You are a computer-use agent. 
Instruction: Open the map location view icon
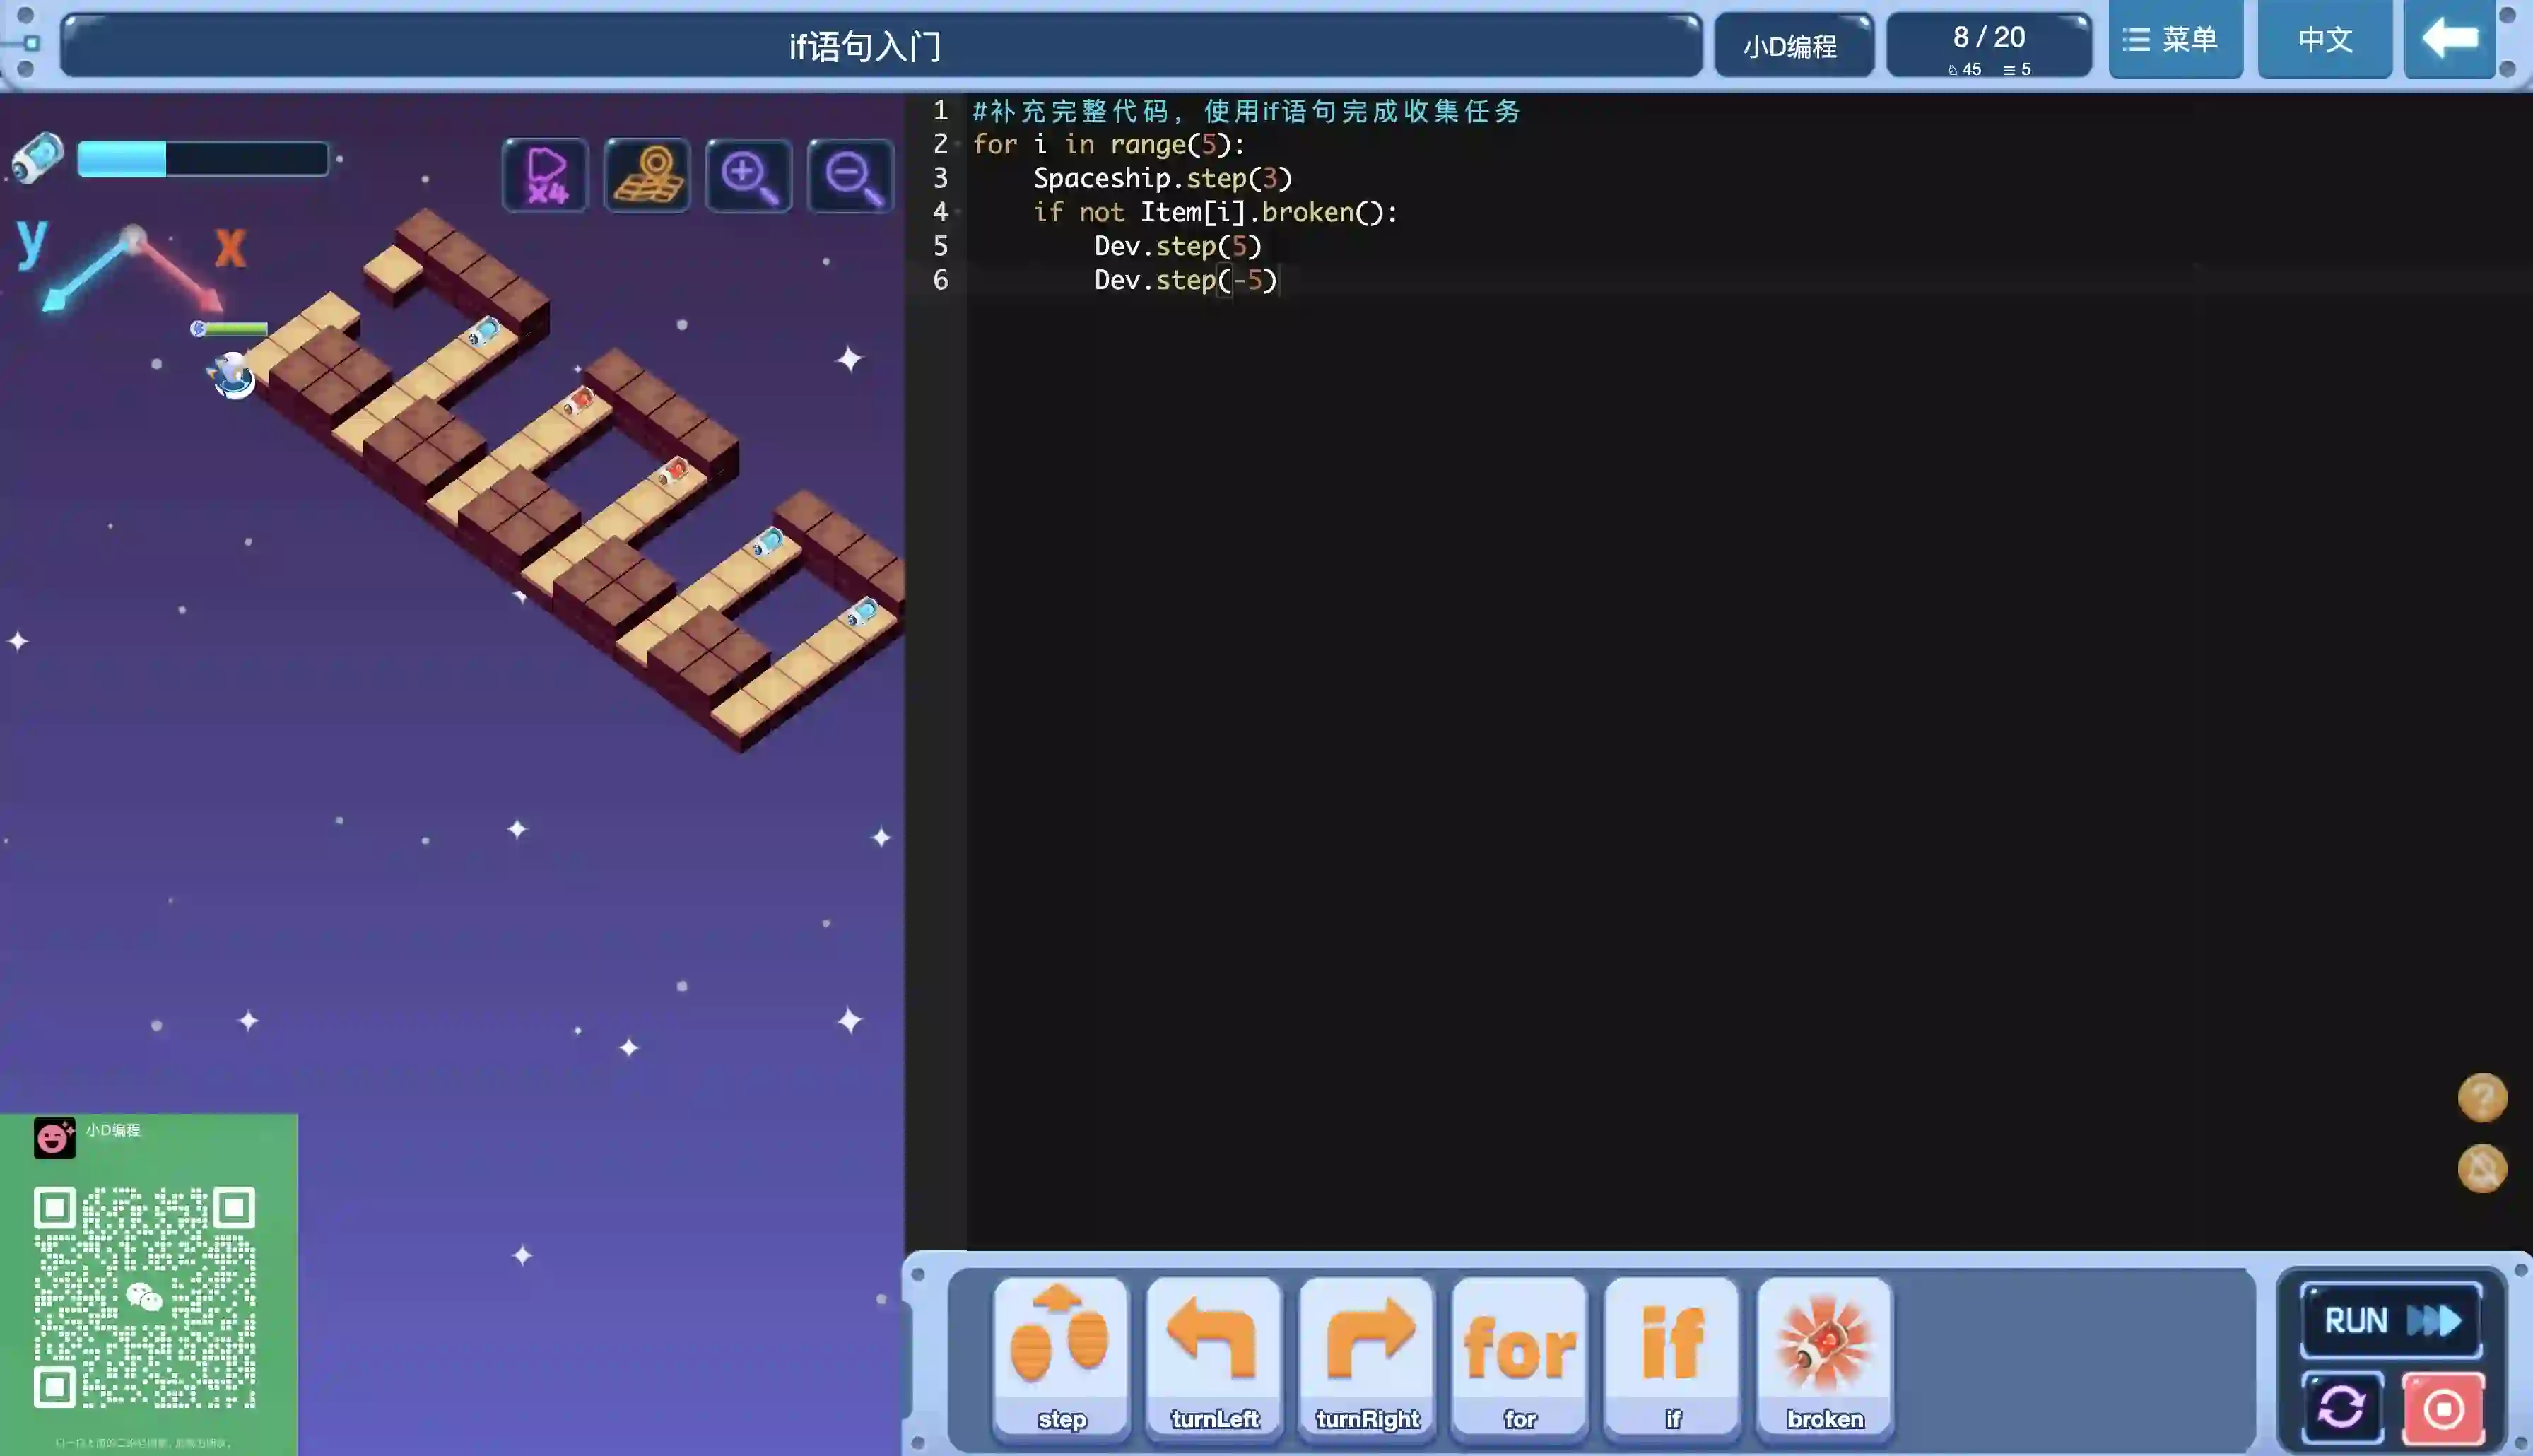[648, 176]
